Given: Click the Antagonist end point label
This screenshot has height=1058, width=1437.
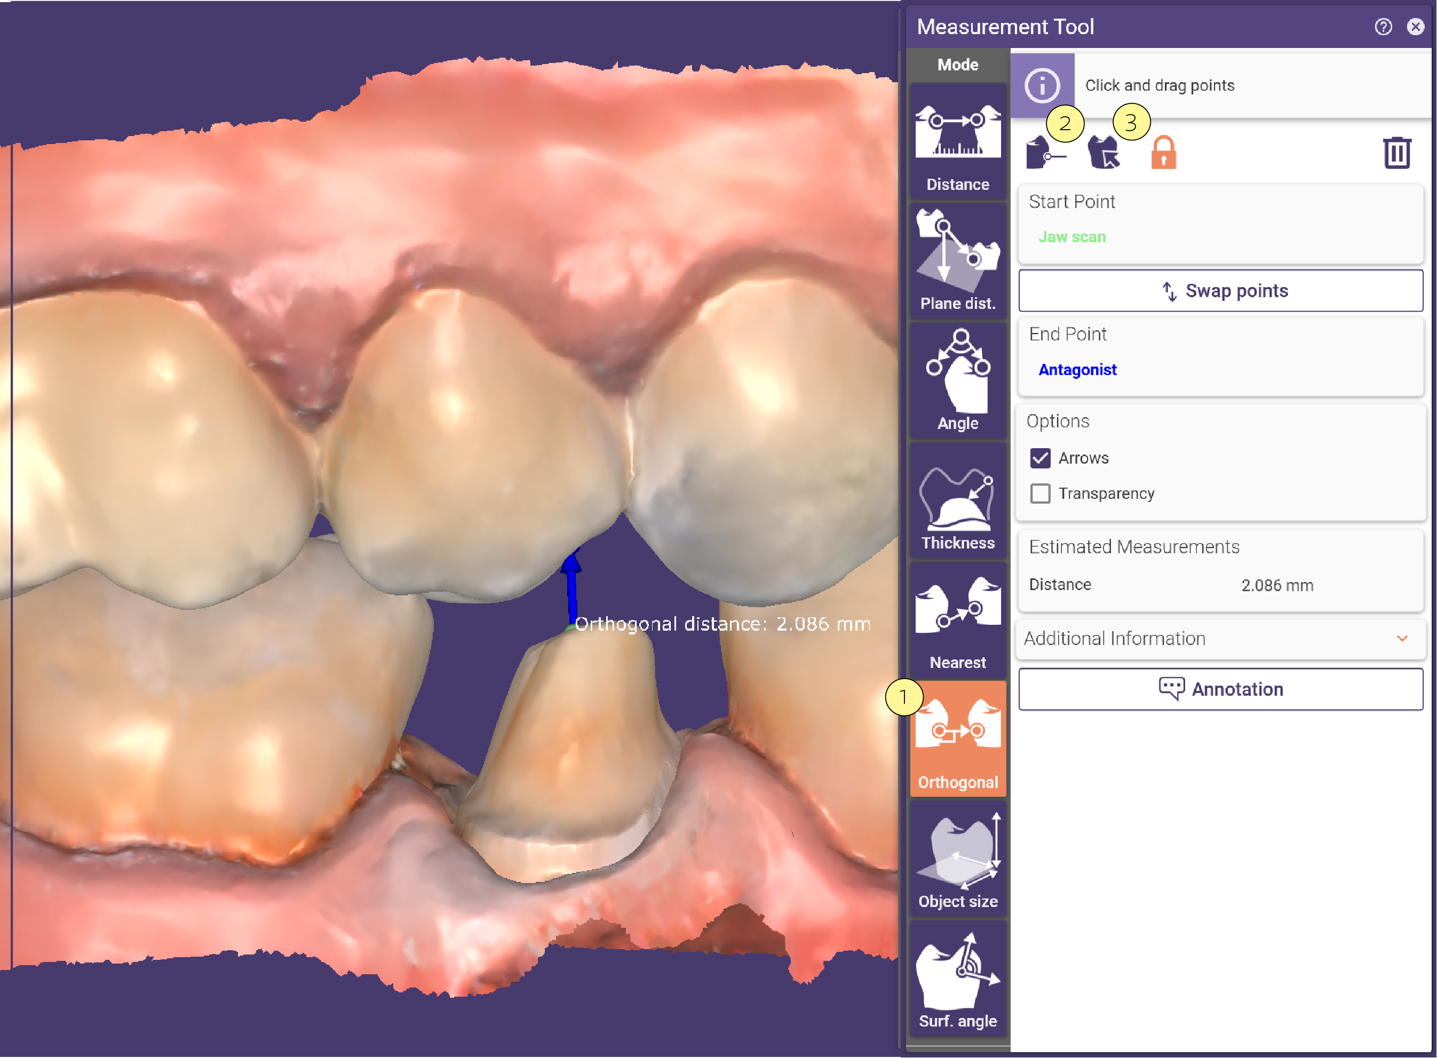Looking at the screenshot, I should (1077, 370).
